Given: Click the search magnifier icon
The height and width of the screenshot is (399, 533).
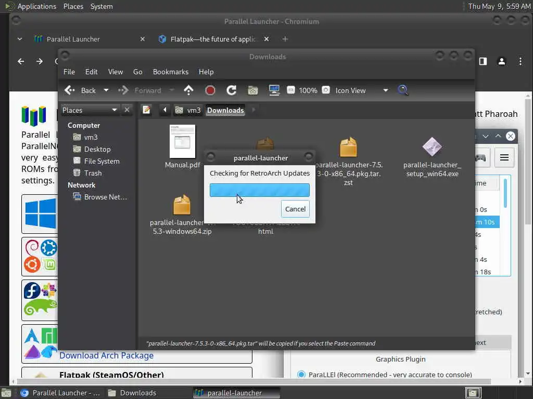Looking at the screenshot, I should click(x=403, y=90).
